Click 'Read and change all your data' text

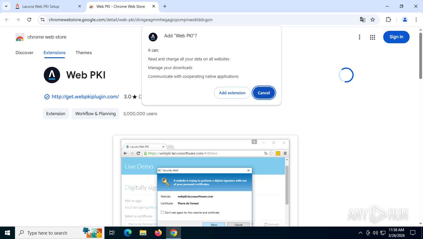point(189,59)
